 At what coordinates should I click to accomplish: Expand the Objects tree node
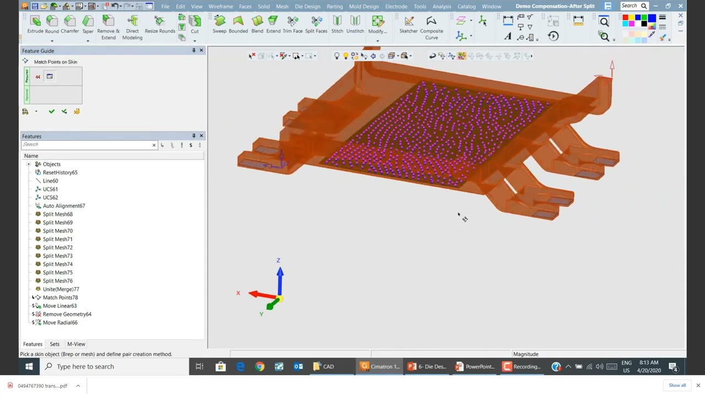(29, 164)
